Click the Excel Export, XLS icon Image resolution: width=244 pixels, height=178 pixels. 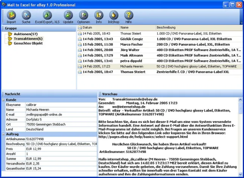coord(47,16)
